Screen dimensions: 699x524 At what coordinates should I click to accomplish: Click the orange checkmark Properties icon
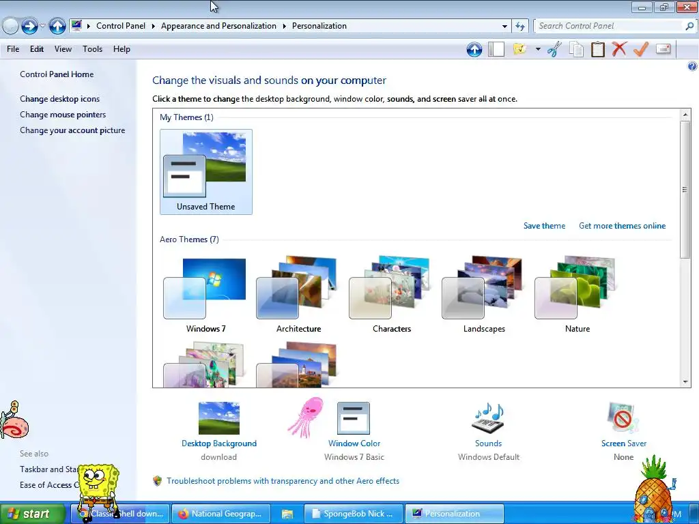click(x=640, y=48)
